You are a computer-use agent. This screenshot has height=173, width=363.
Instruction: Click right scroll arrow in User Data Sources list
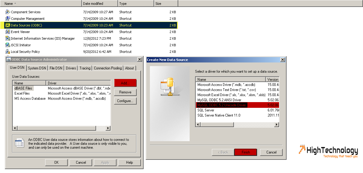pyautogui.click(x=108, y=128)
